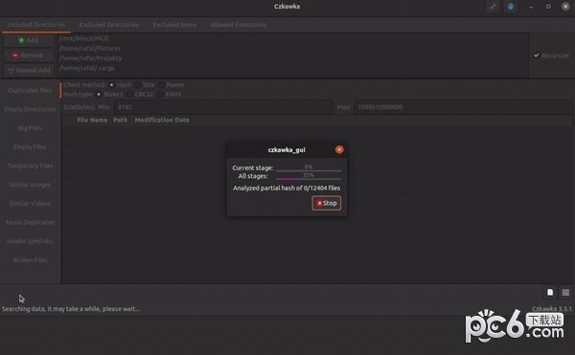Screen dimensions: 575x355
Task: Toggle the Recursive checkbox
Action: [551, 55]
